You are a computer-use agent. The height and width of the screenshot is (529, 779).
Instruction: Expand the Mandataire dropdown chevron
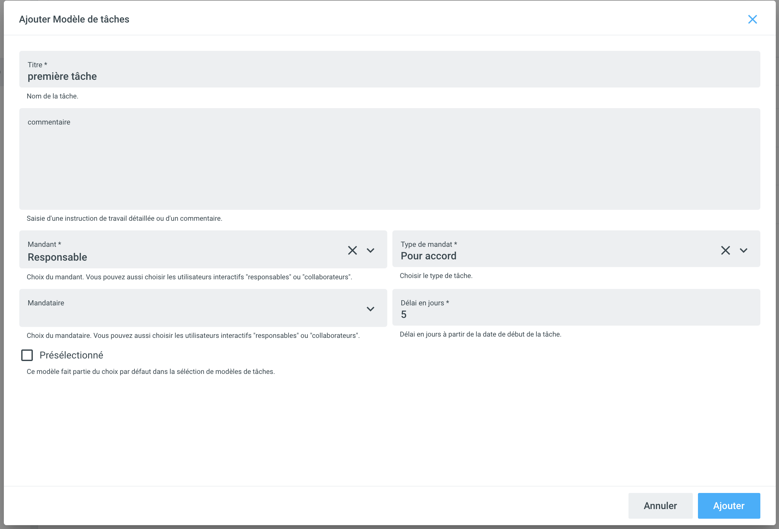[371, 309]
